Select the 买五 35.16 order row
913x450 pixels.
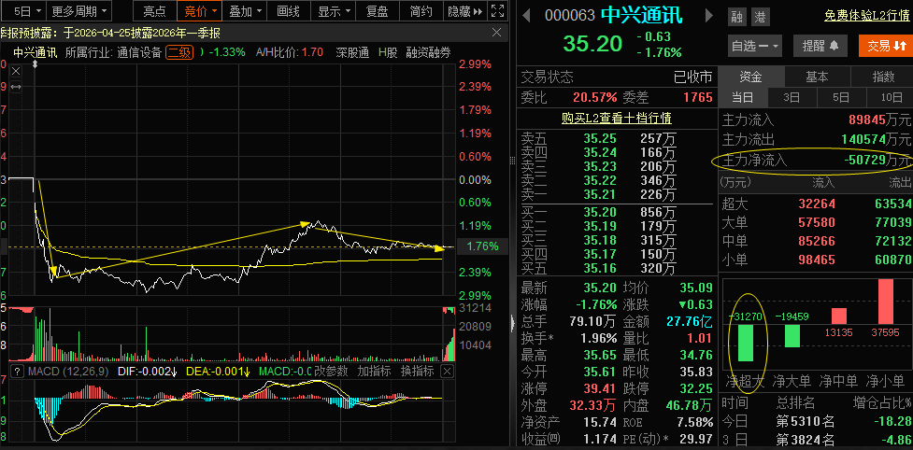coord(616,268)
